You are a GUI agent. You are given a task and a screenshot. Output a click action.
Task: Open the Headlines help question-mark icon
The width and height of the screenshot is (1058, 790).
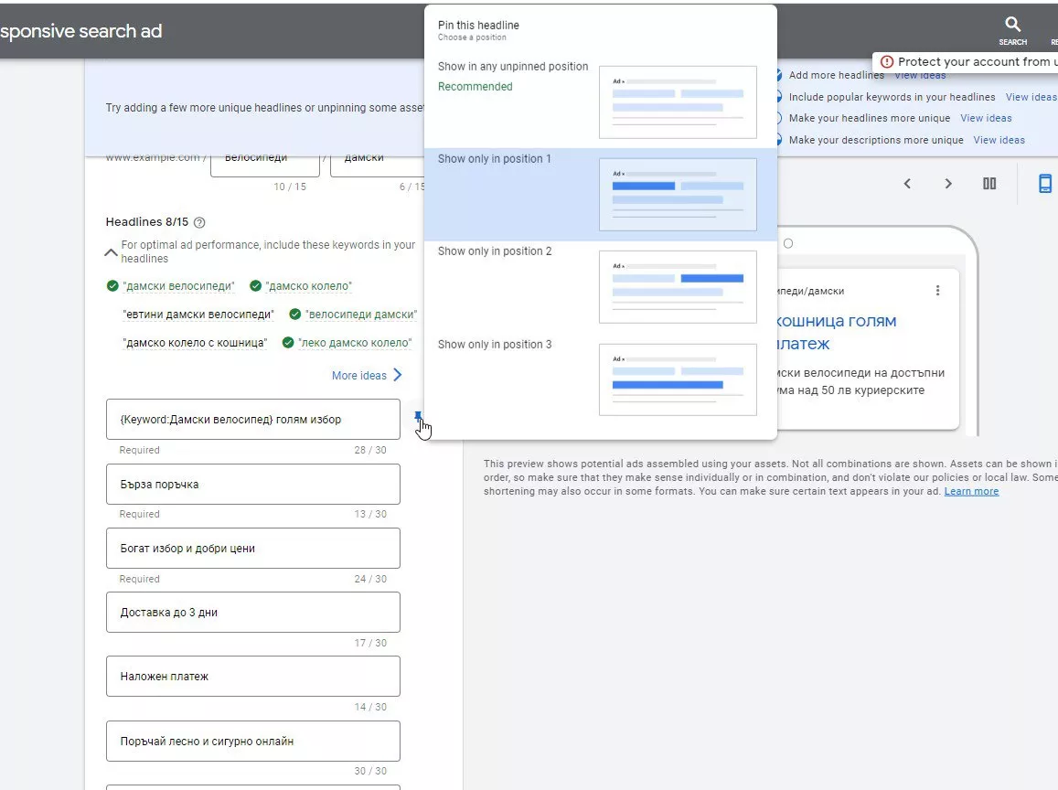[x=199, y=222]
